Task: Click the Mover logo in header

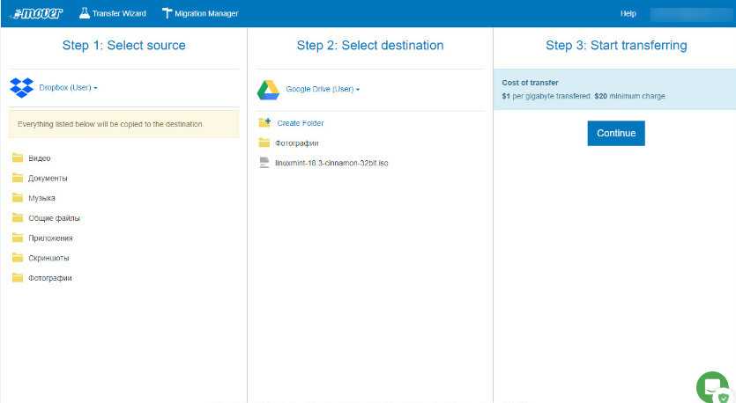Action: point(36,13)
